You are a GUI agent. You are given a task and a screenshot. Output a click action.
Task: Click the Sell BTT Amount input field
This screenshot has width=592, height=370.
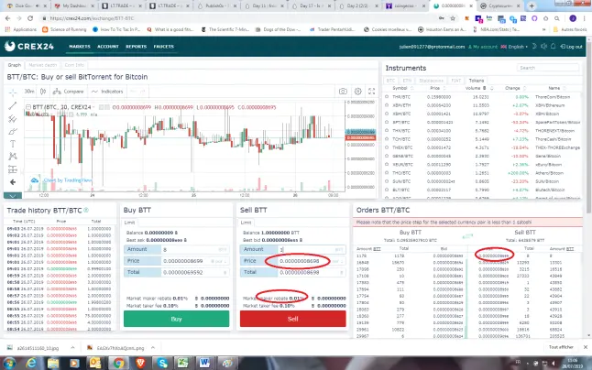point(312,249)
